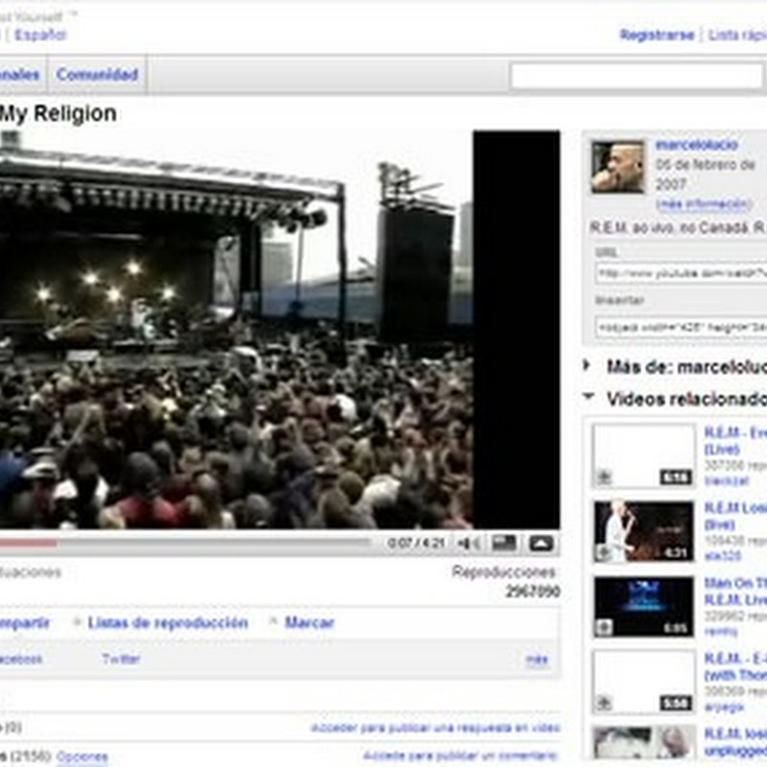Screen dimensions: 767x767
Task: Open the full-screen icon at the far right of the player bar
Action: click(541, 543)
